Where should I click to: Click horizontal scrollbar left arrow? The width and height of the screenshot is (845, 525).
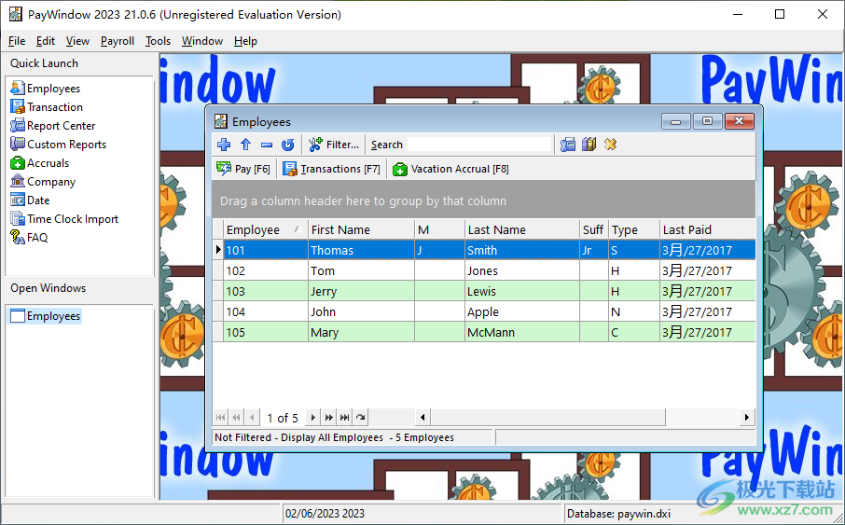[422, 417]
